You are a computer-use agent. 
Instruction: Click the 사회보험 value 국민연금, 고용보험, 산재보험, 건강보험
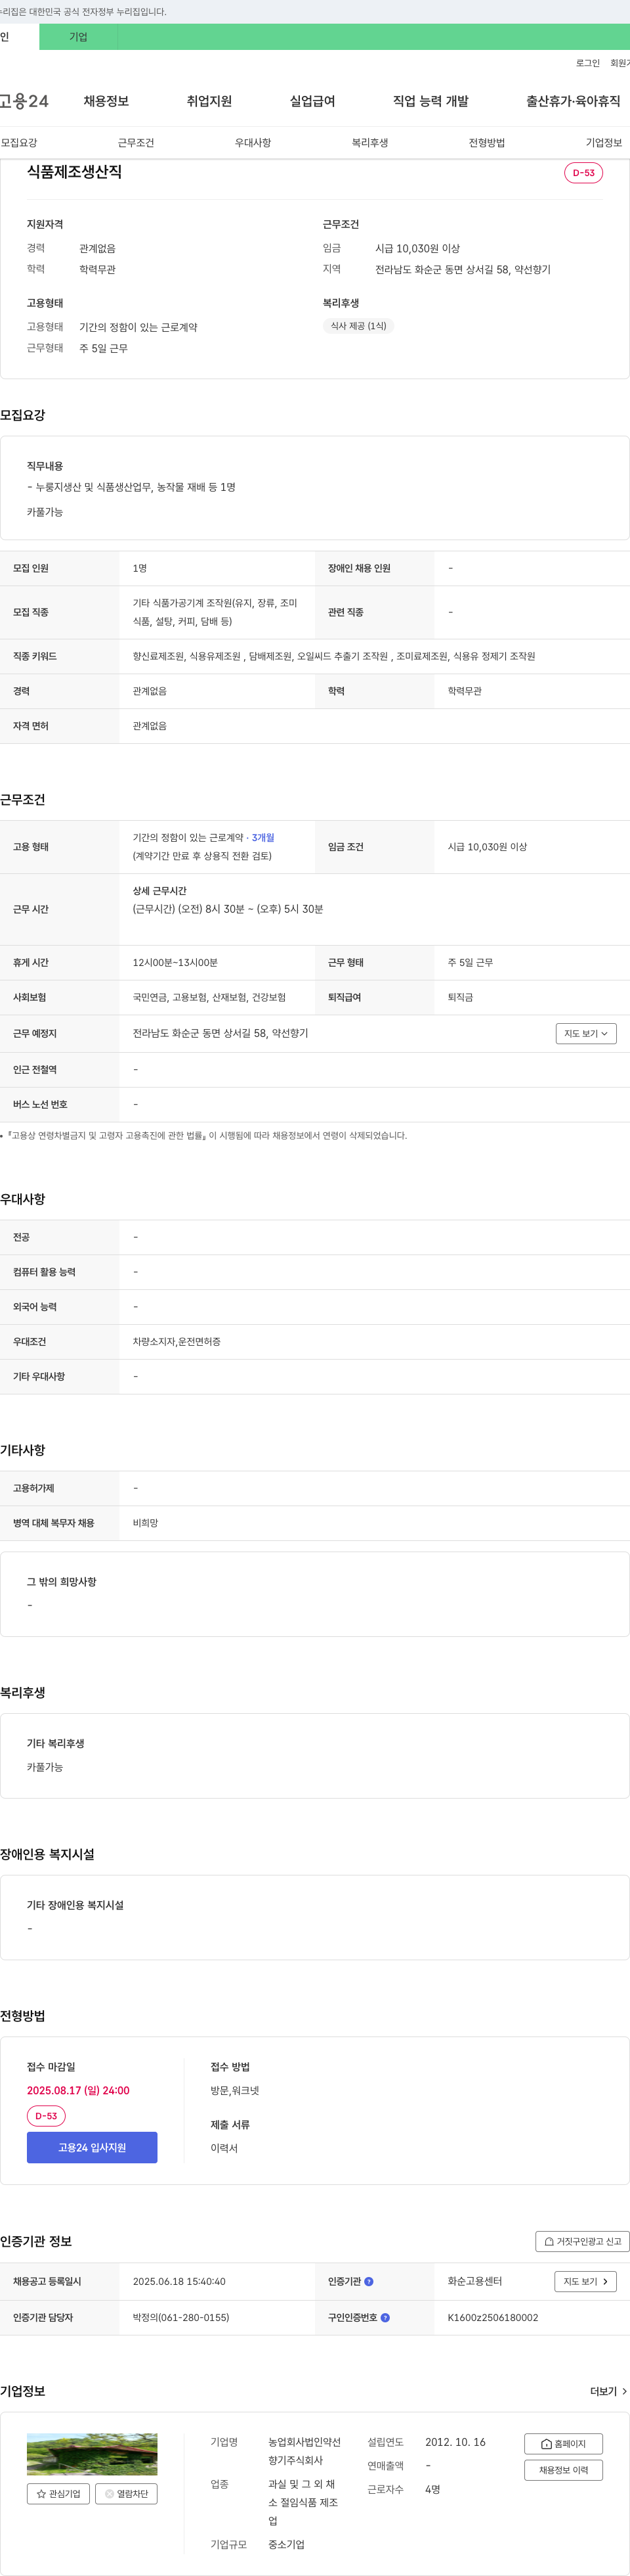pyautogui.click(x=209, y=998)
